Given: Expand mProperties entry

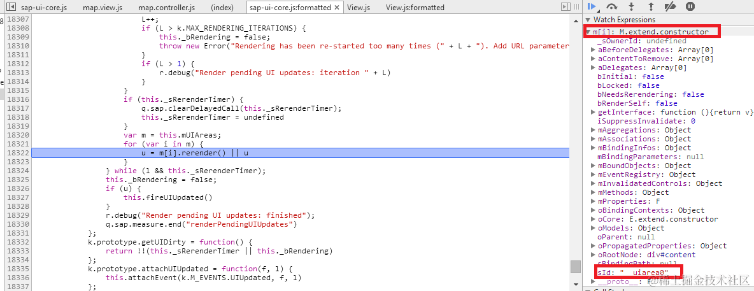Looking at the screenshot, I should [x=594, y=201].
